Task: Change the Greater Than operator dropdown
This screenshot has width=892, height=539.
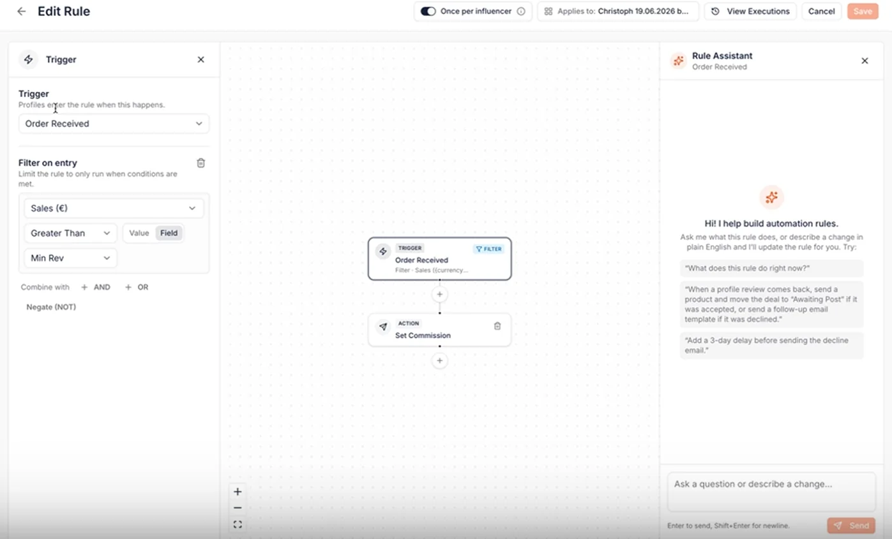Action: coord(70,233)
